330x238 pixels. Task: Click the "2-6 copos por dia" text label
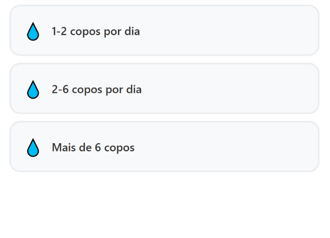[x=97, y=90]
